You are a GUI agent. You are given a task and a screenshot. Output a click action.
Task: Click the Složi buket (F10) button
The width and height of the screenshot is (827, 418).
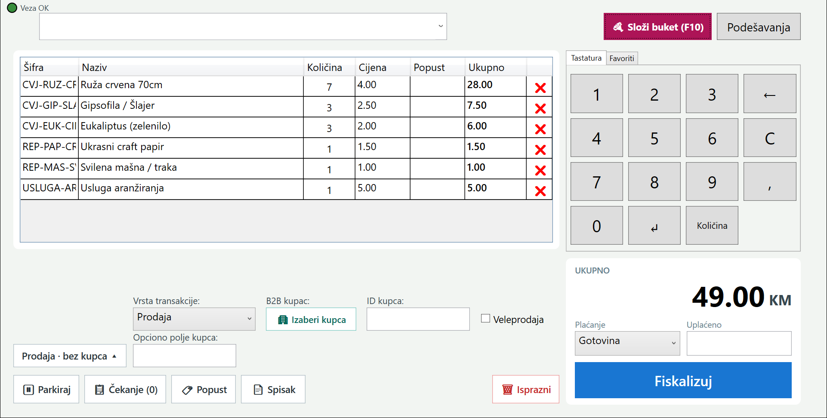click(x=657, y=27)
